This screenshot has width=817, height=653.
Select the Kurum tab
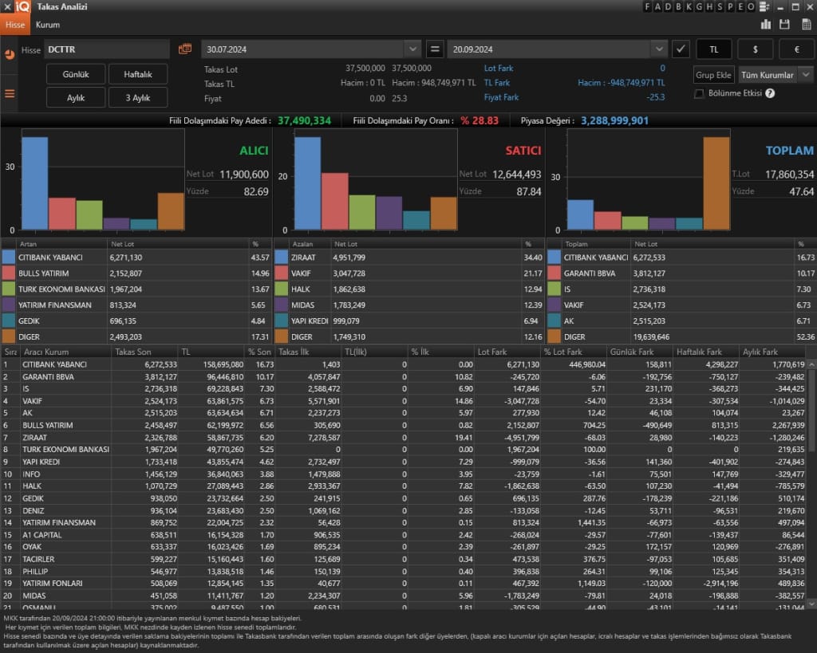[x=48, y=25]
